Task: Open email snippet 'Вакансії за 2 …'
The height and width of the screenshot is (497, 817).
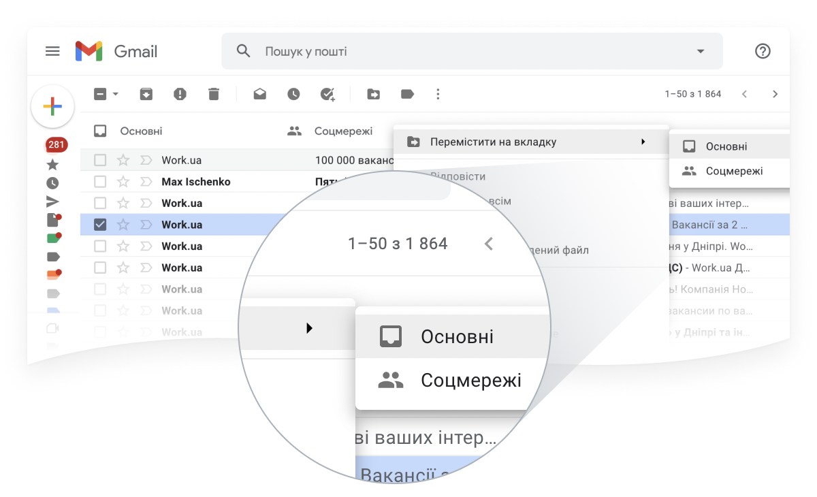Action: pos(710,225)
